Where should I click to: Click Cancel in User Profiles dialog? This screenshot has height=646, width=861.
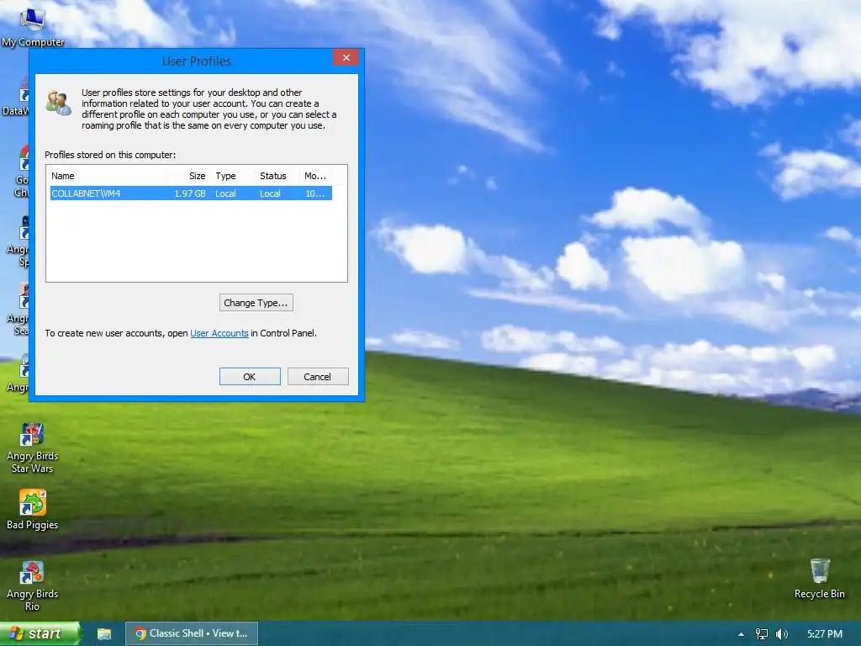318,376
